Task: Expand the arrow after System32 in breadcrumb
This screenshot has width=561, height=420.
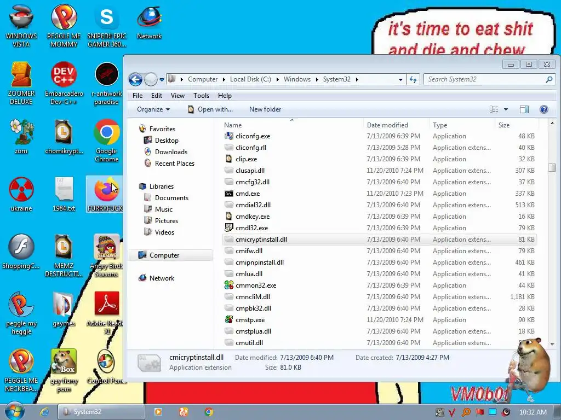Action: 357,79
